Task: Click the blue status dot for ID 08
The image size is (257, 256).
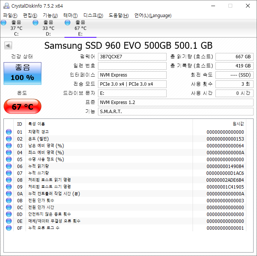Action: [x=9, y=180]
